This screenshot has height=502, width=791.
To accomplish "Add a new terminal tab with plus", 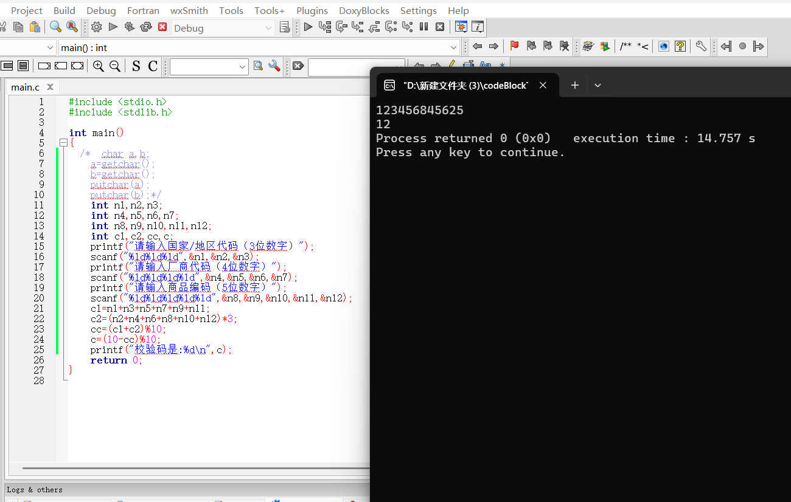I will [x=574, y=86].
